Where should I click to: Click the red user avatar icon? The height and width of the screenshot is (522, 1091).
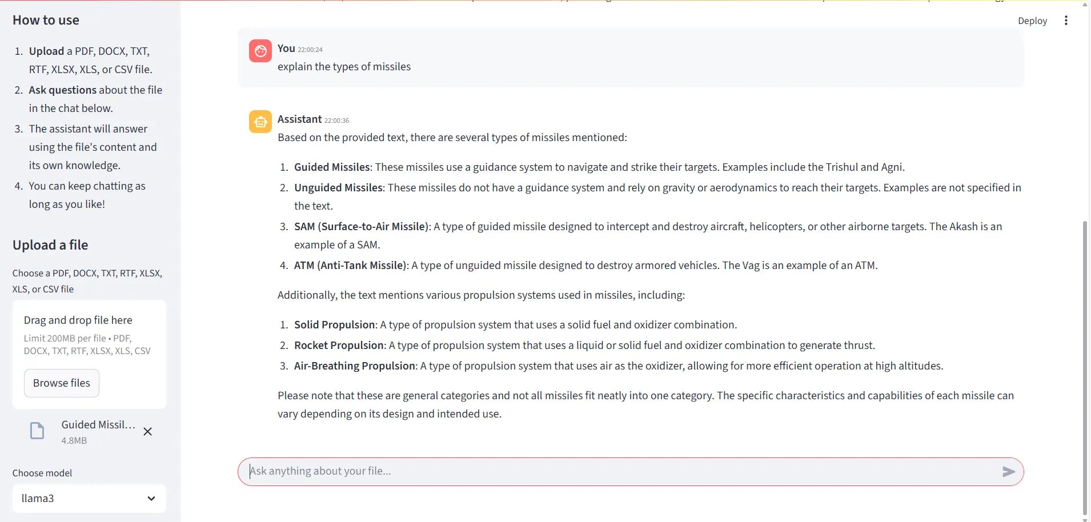(260, 51)
